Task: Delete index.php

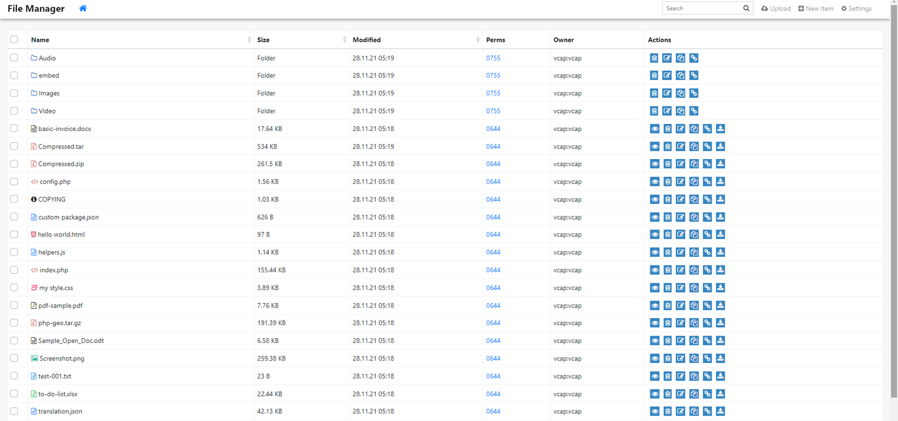Action: click(667, 270)
